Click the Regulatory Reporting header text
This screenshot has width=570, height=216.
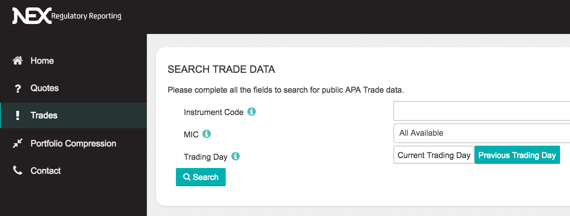pyautogui.click(x=86, y=16)
